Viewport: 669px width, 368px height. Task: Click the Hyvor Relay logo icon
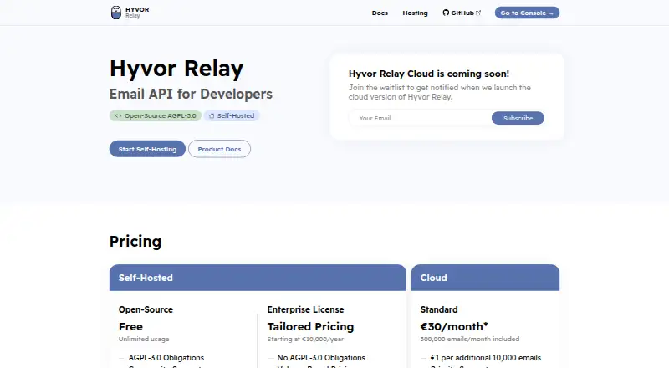click(x=115, y=13)
